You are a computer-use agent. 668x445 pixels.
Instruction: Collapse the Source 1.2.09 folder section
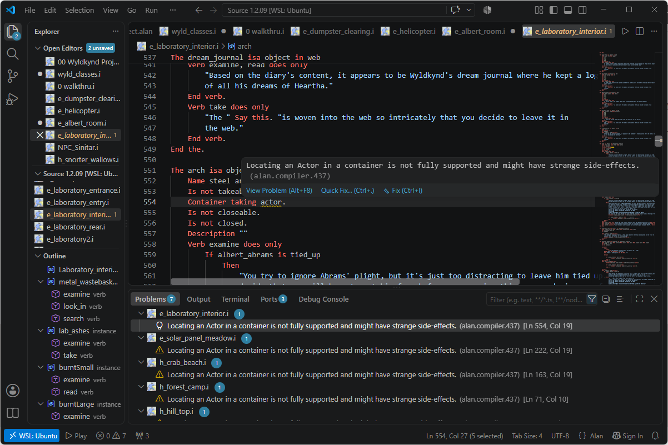point(38,174)
